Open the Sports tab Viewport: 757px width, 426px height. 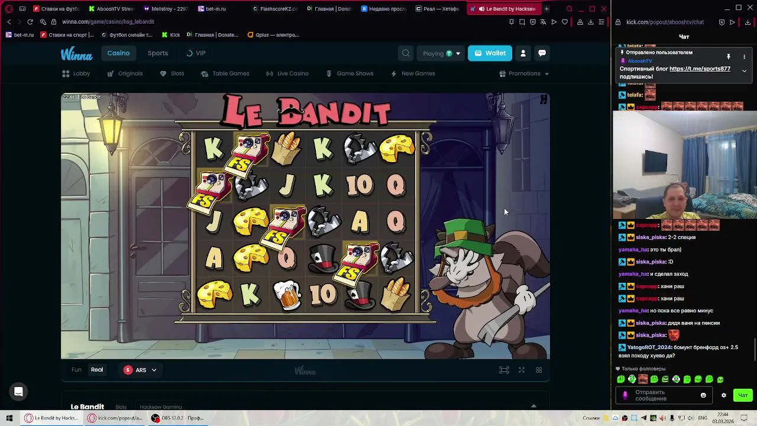[158, 53]
